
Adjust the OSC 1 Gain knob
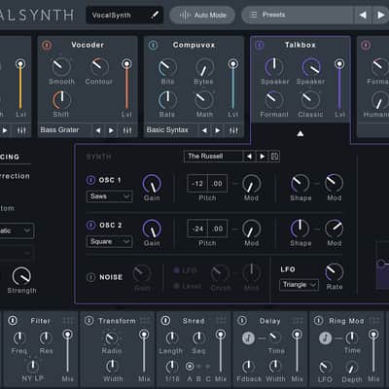point(152,184)
